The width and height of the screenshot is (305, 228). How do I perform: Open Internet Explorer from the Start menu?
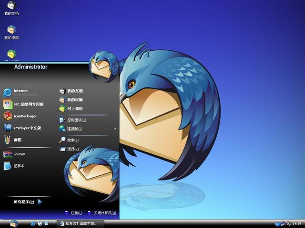click(x=21, y=92)
